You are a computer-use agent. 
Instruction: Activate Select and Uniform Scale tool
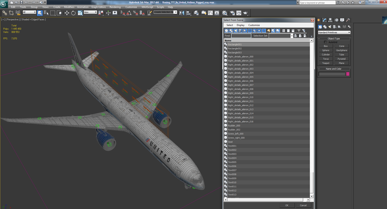[80, 13]
